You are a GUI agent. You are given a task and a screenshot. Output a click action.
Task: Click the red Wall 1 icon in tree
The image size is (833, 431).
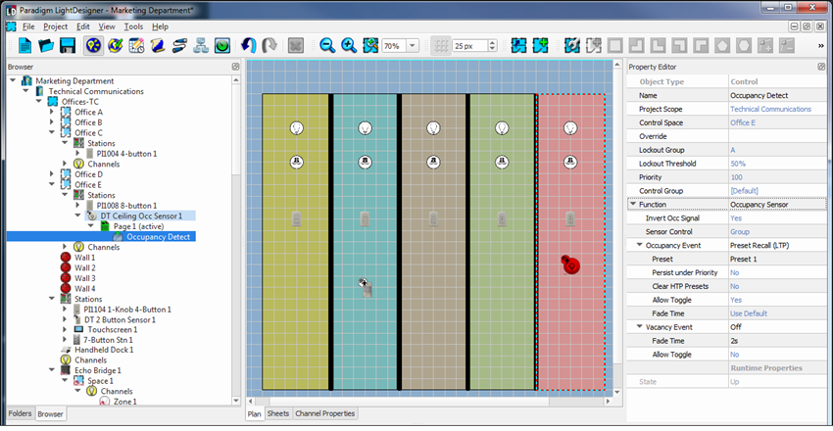click(x=66, y=258)
